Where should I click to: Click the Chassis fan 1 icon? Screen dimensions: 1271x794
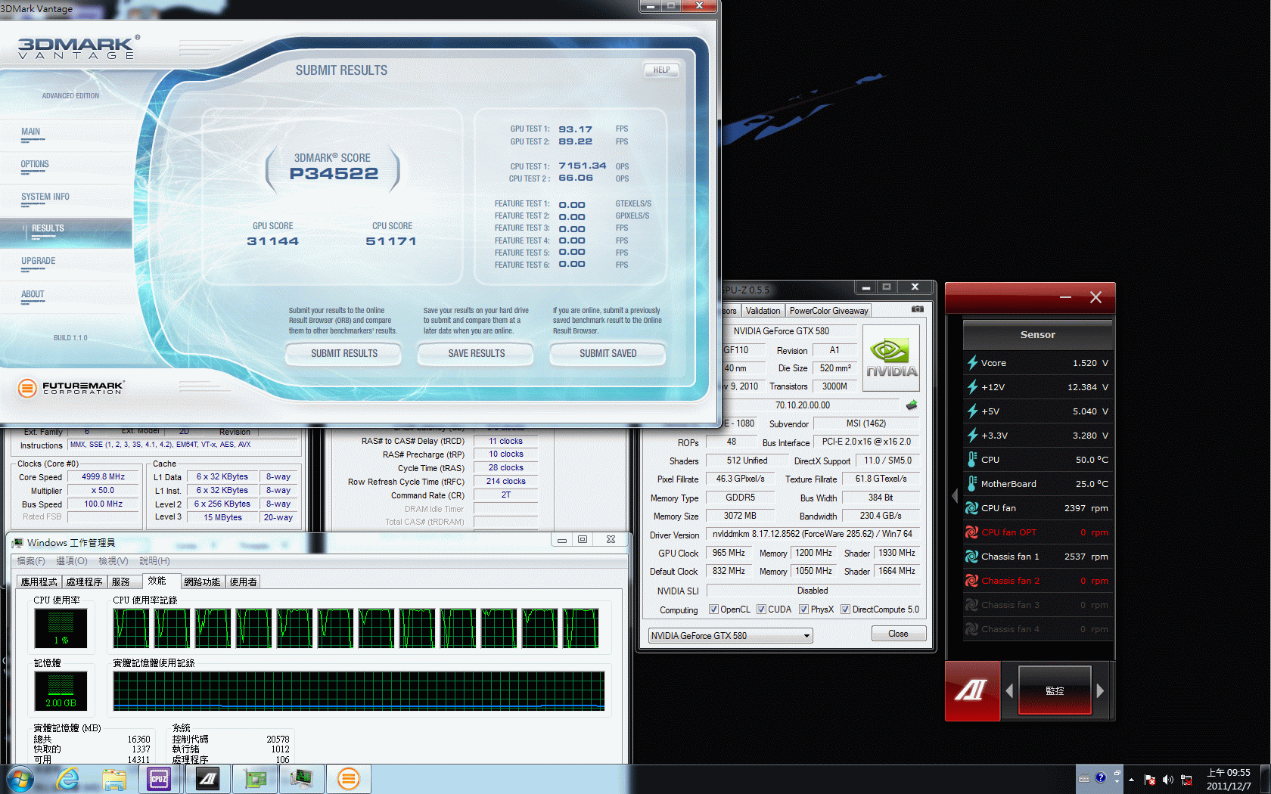[972, 557]
